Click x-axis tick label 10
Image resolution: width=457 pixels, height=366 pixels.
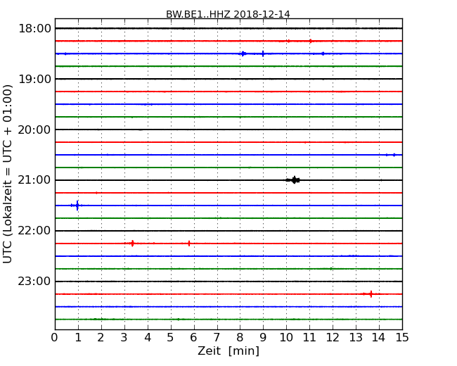tap(286, 337)
